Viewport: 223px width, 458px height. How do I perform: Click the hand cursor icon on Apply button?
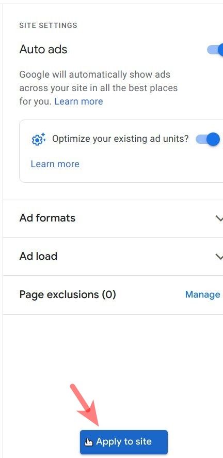point(89,442)
